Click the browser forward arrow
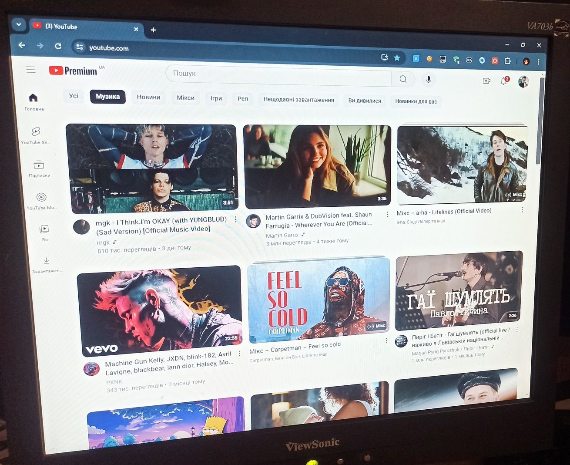 tap(40, 45)
